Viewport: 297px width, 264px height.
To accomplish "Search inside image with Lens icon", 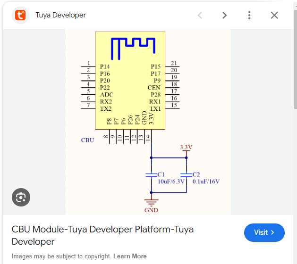I will click(x=21, y=197).
